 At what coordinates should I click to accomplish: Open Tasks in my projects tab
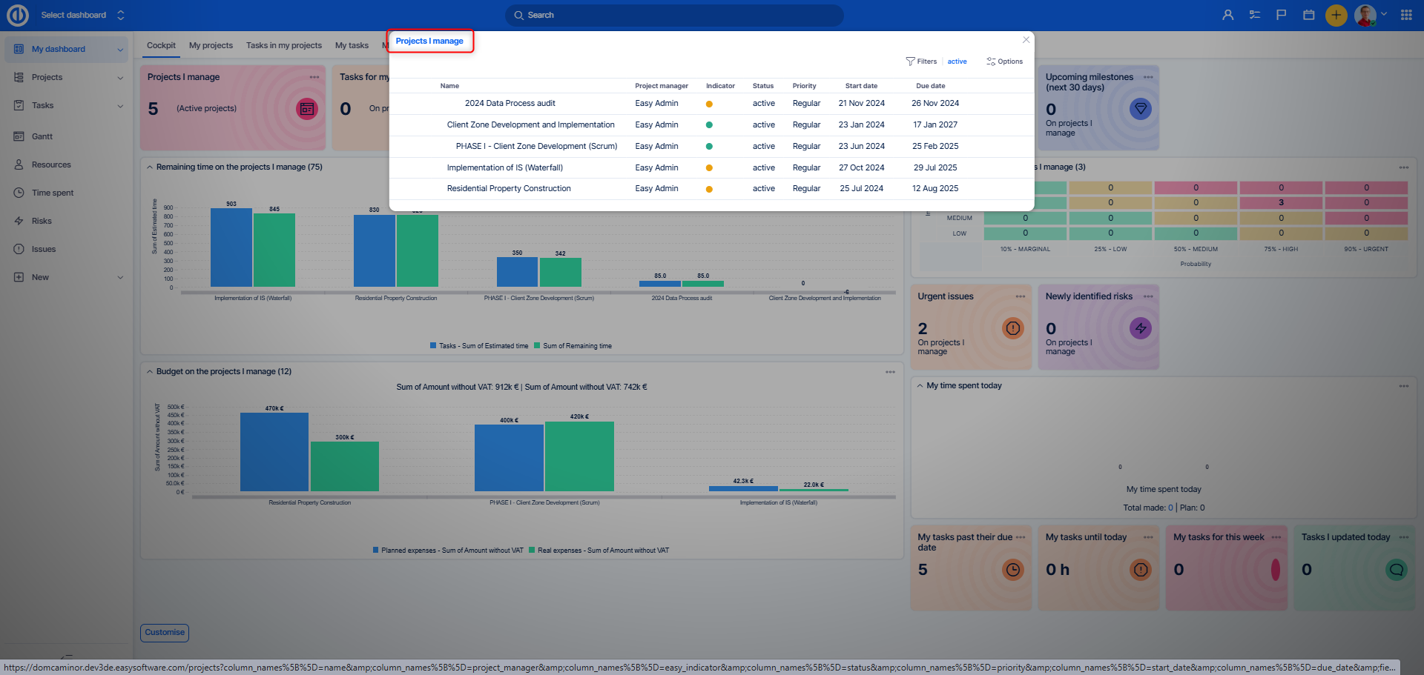[283, 45]
